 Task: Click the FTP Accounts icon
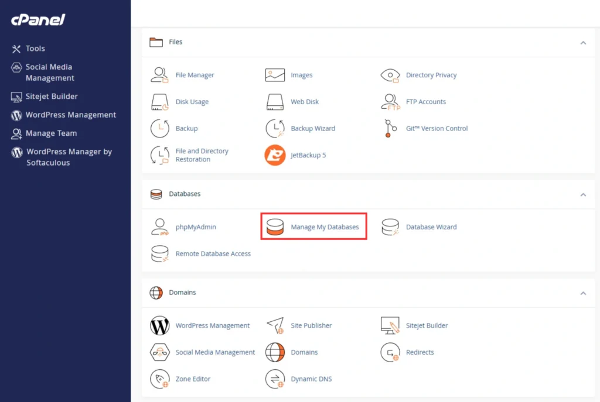coord(390,102)
